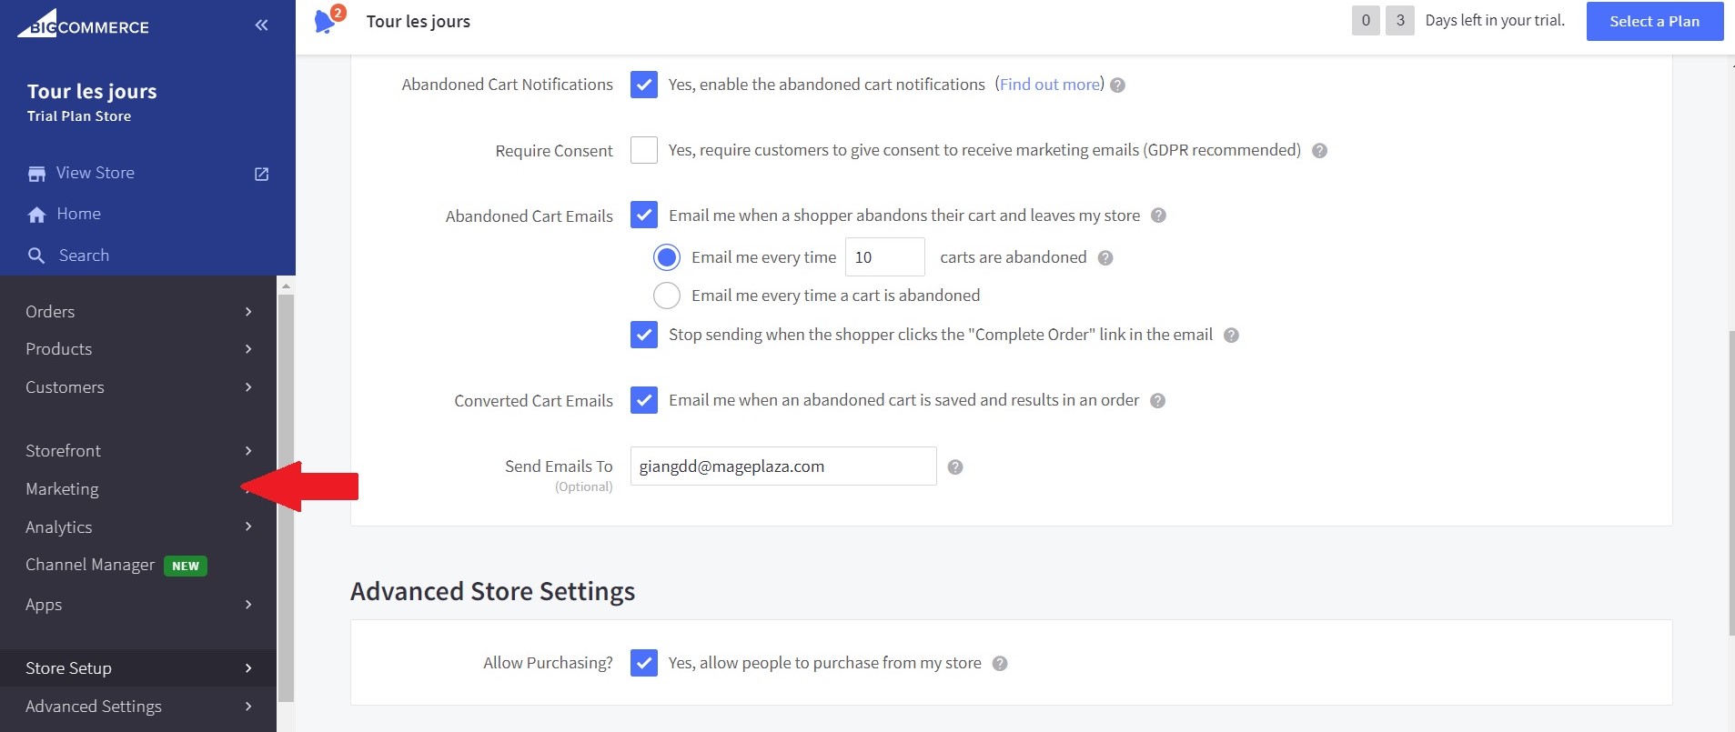Disable the Abandoned Cart Notifications checkbox

pos(644,85)
